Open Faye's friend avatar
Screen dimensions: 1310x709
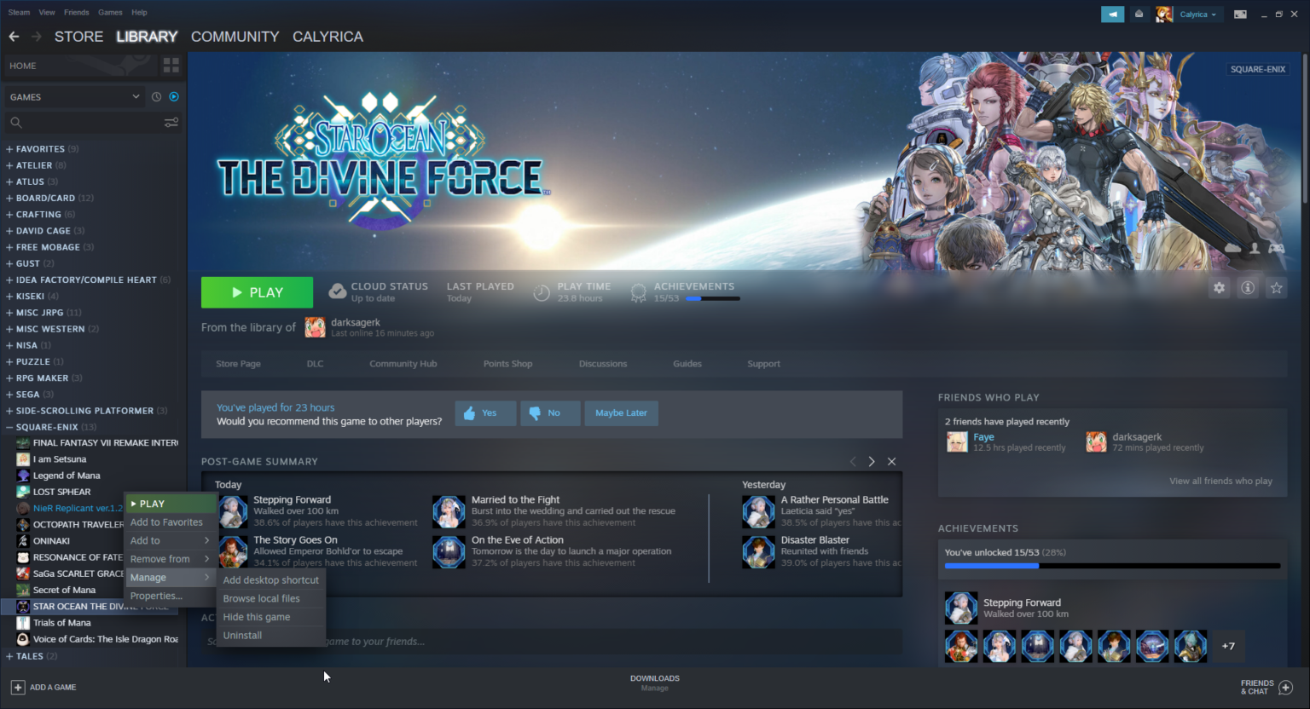tap(957, 441)
